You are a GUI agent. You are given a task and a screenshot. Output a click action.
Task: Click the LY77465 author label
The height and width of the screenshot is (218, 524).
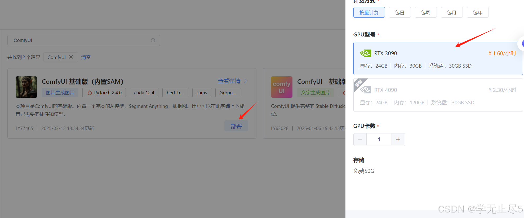coord(24,128)
